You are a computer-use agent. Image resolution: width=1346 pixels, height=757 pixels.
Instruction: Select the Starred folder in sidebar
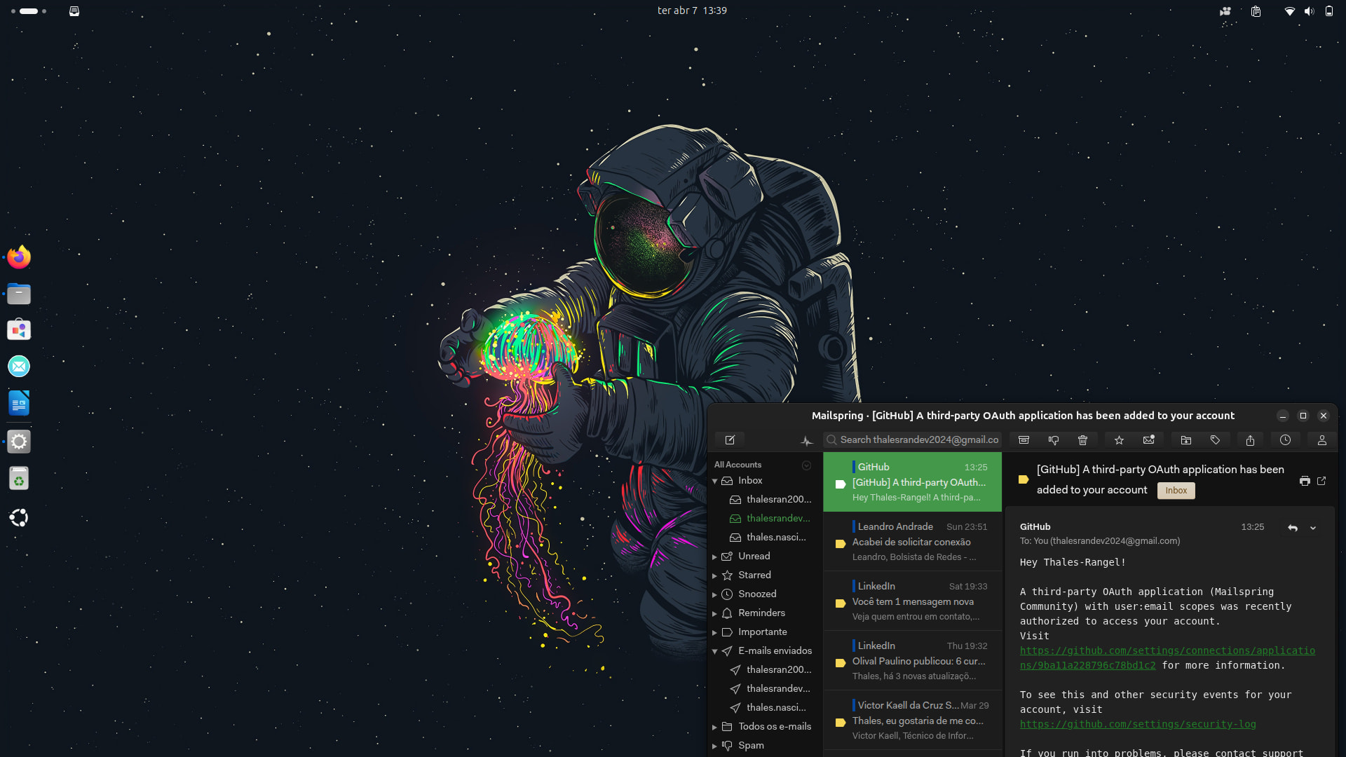(x=754, y=575)
